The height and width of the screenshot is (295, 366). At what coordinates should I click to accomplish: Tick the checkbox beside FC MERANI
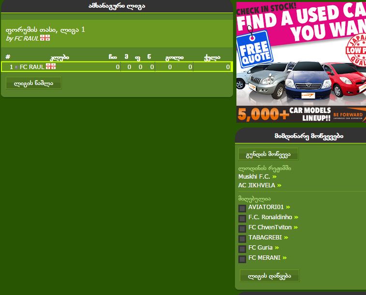click(x=242, y=259)
